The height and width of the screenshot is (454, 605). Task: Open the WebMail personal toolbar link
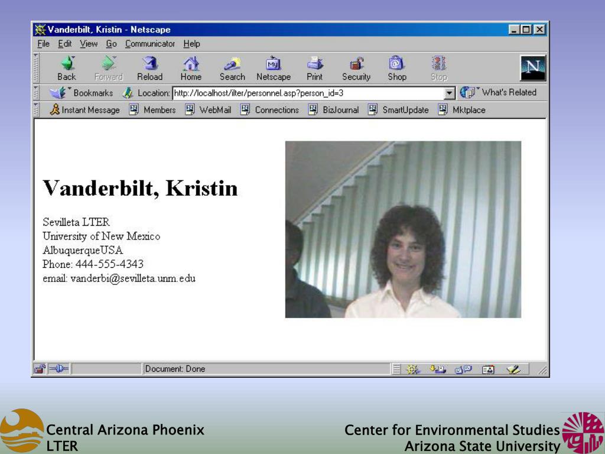pos(209,110)
